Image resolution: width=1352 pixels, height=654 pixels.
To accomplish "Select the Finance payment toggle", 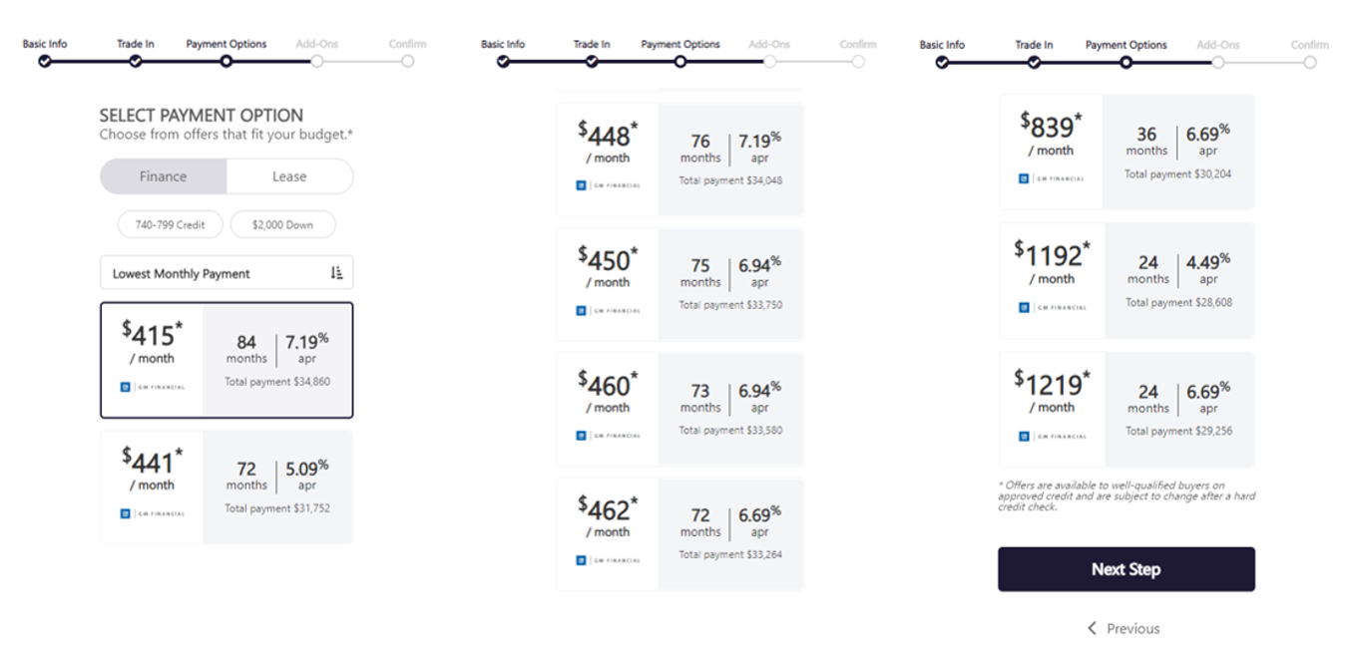I will [164, 176].
